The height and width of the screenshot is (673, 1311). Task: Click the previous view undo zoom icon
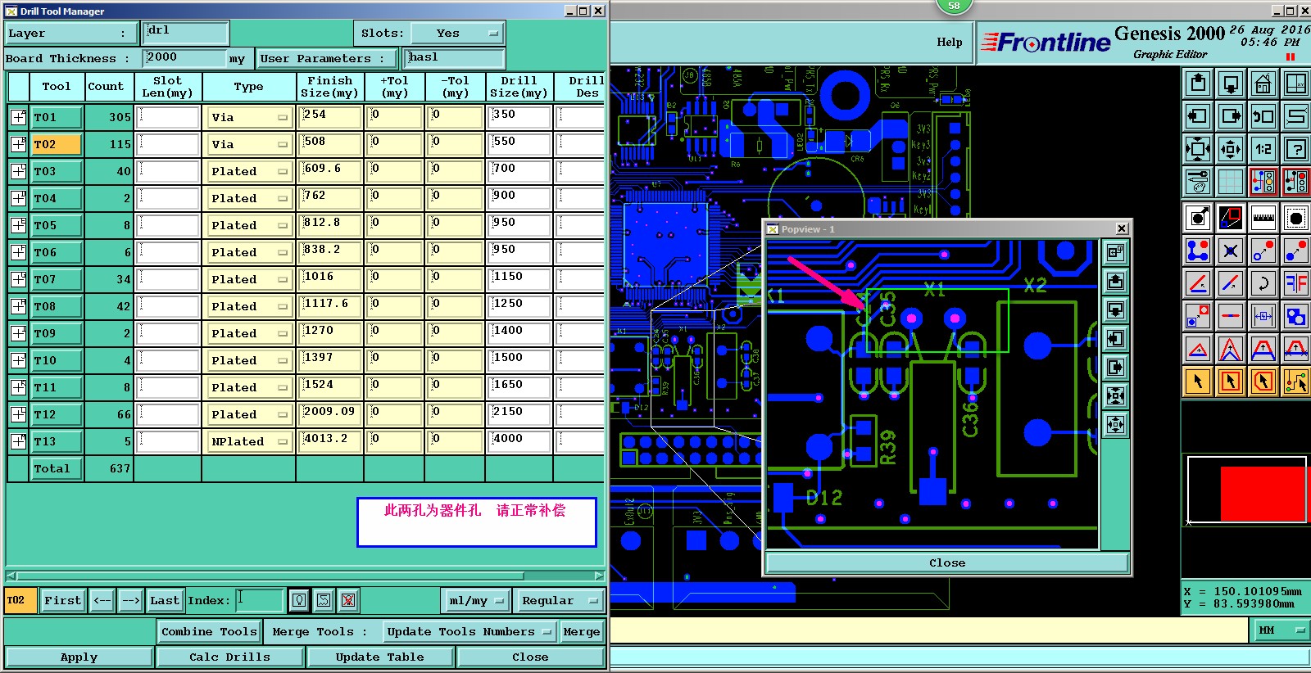1263,116
